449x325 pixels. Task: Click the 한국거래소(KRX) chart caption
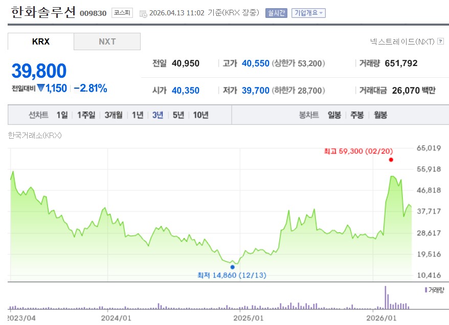click(x=35, y=135)
